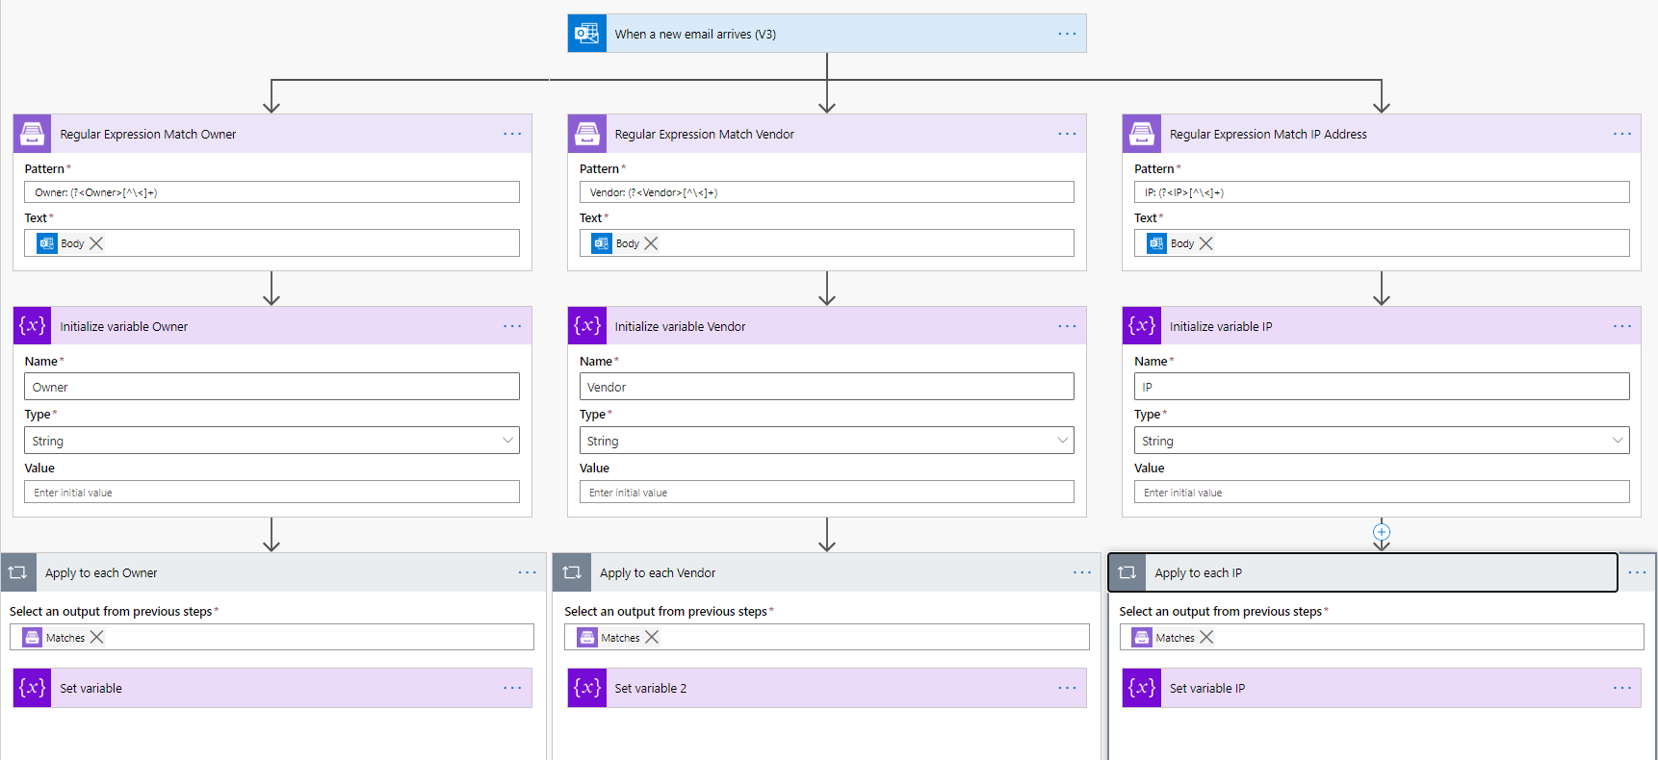The height and width of the screenshot is (760, 1658).
Task: Open ellipsis menu on email trigger
Action: coord(1067,34)
